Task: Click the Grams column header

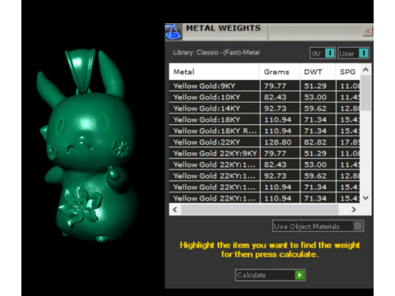Action: tap(280, 72)
